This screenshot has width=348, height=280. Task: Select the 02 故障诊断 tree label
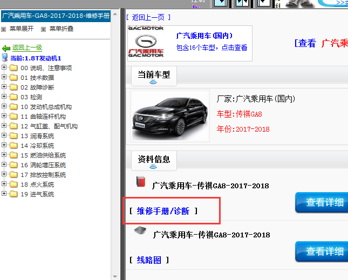pos(37,87)
